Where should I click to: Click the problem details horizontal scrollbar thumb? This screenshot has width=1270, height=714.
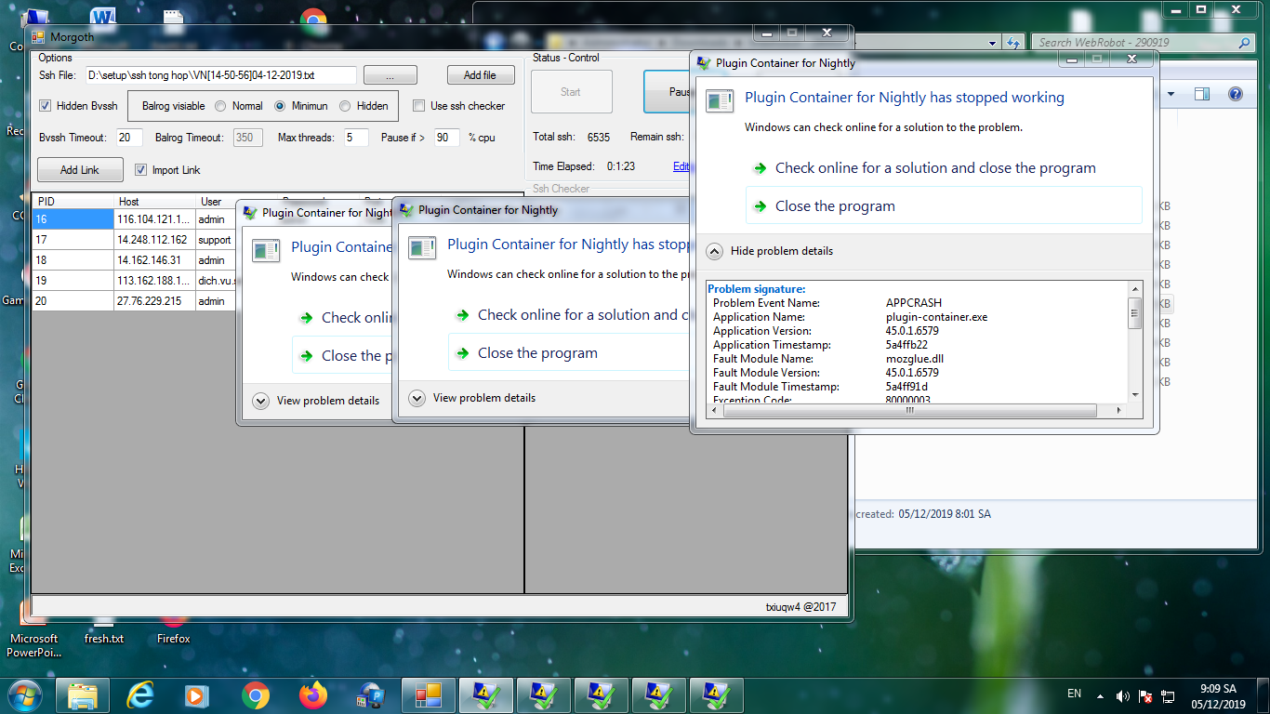tap(909, 410)
